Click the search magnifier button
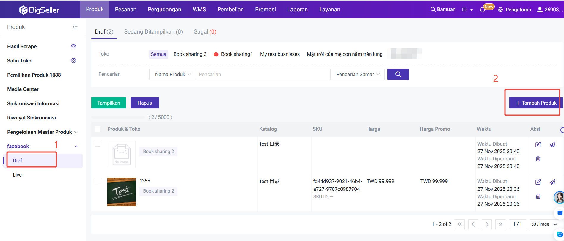 click(398, 74)
